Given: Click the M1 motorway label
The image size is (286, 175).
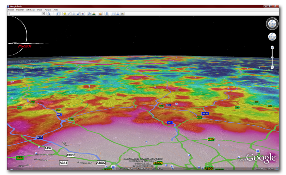Looking at the screenshot, I should 170,123.
